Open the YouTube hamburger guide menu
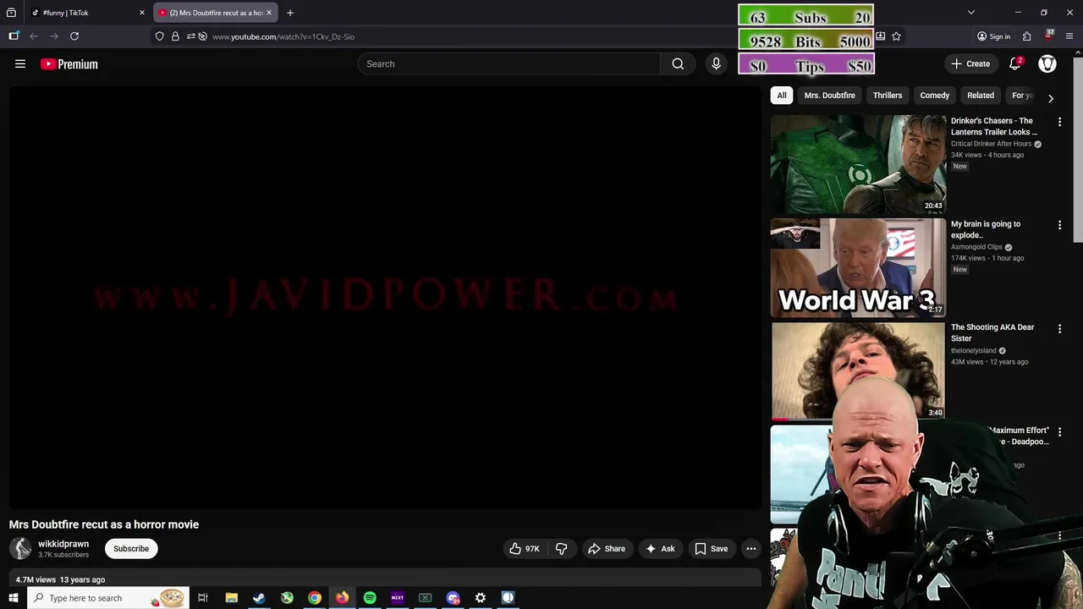Screen dimensions: 1083x609 20,63
